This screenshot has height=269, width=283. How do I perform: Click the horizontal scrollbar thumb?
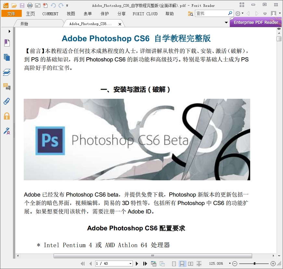coord(153,256)
